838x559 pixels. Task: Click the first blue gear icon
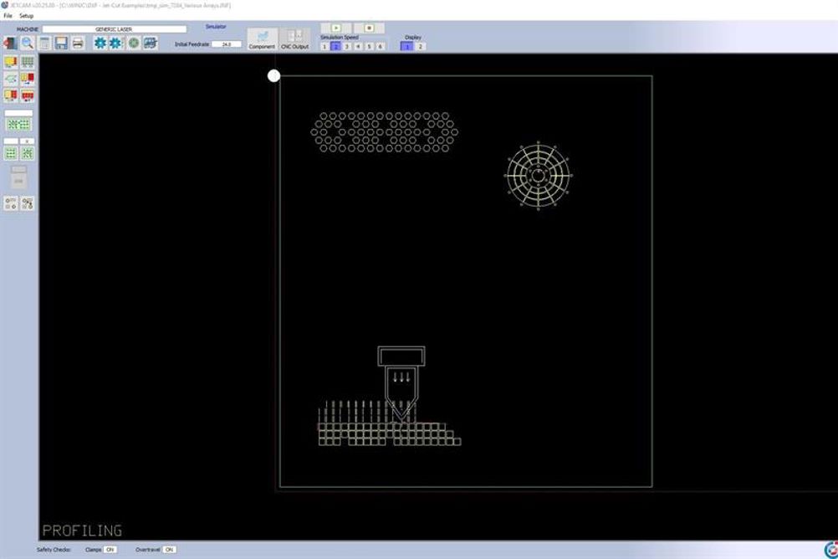pos(100,43)
